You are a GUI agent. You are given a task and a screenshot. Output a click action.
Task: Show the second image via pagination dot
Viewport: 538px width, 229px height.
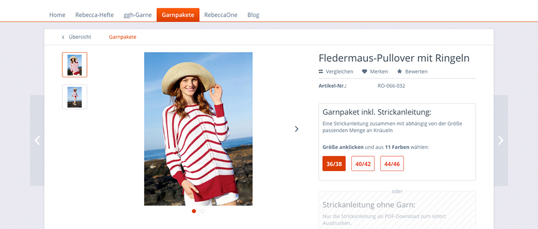203,211
